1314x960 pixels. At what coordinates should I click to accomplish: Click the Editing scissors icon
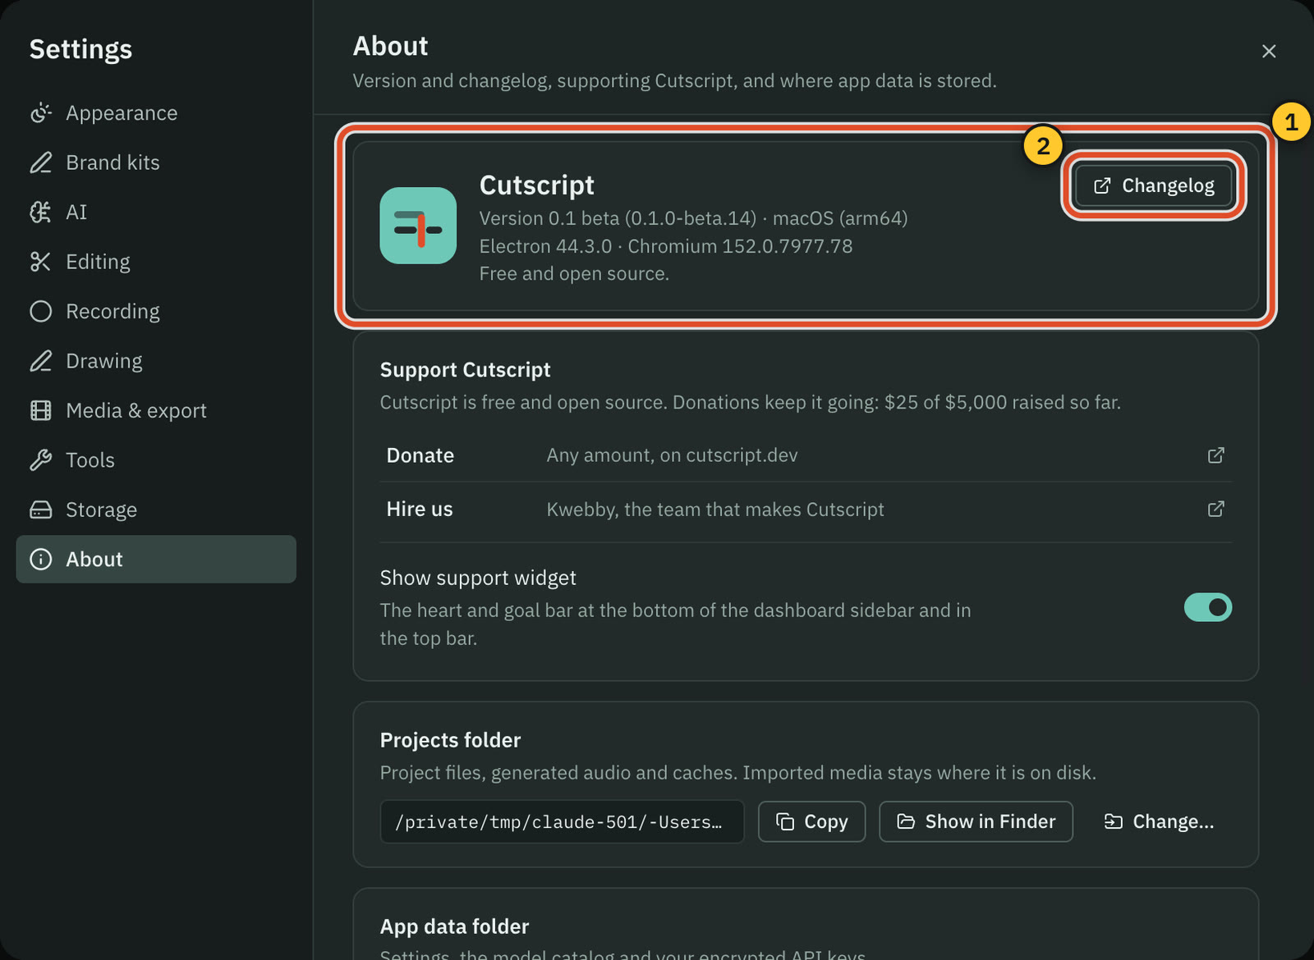coord(40,262)
